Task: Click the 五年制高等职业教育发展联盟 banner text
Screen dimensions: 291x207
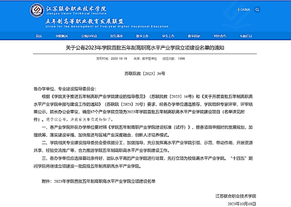Action: pyautogui.click(x=85, y=21)
